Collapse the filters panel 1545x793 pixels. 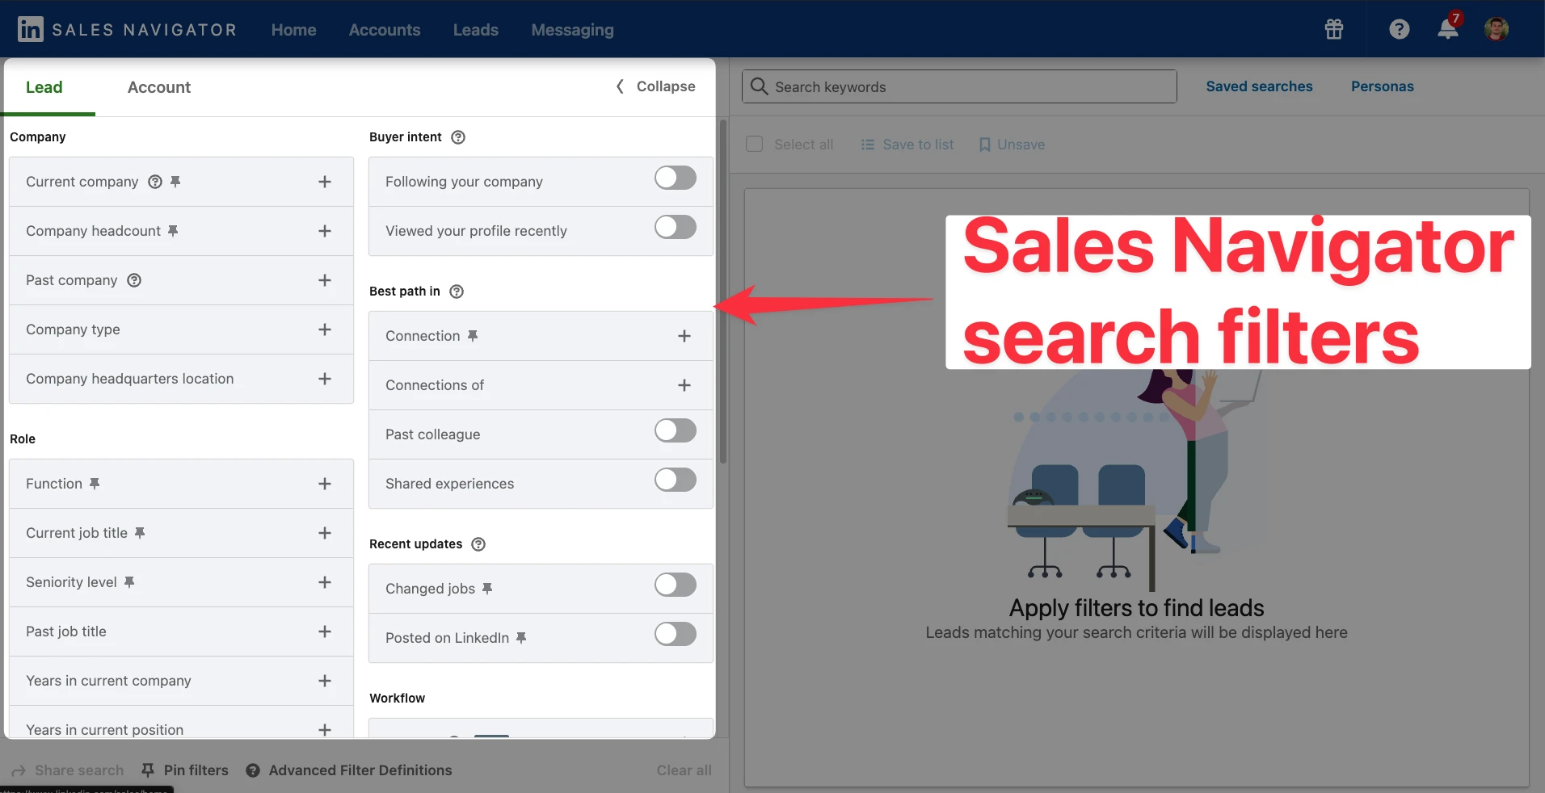coord(655,86)
